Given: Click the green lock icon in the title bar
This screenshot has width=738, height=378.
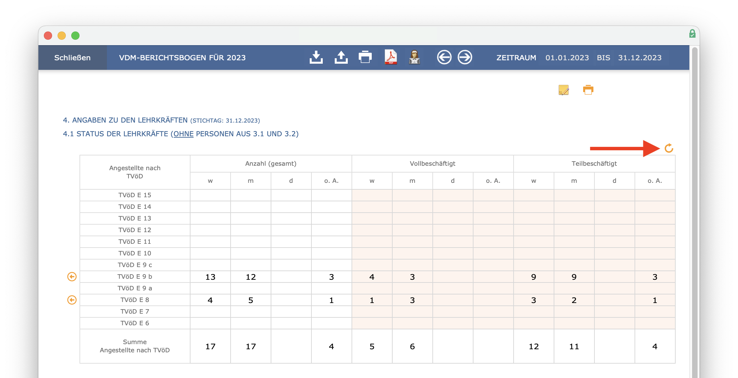Looking at the screenshot, I should pyautogui.click(x=692, y=34).
